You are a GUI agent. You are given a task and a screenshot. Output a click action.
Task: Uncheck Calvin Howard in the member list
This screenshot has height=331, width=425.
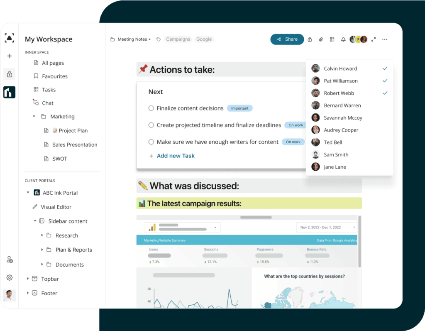point(385,69)
